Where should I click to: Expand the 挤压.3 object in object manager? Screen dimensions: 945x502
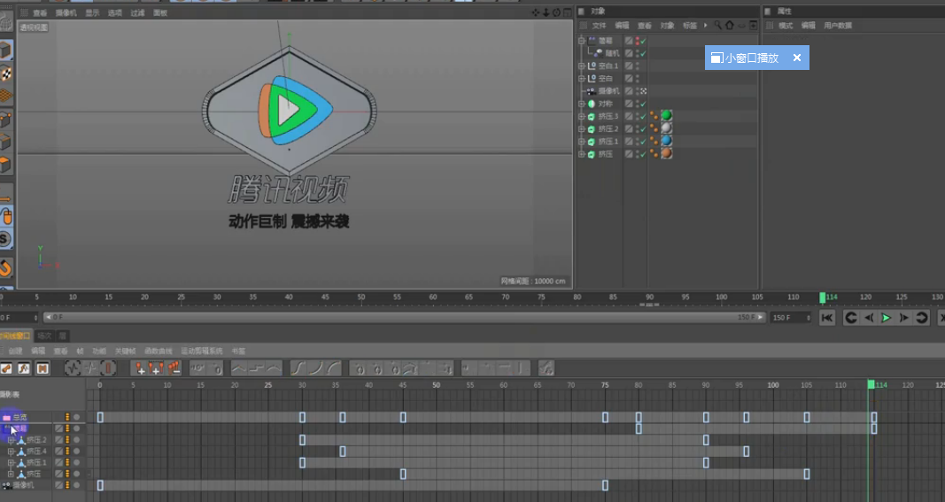[582, 116]
